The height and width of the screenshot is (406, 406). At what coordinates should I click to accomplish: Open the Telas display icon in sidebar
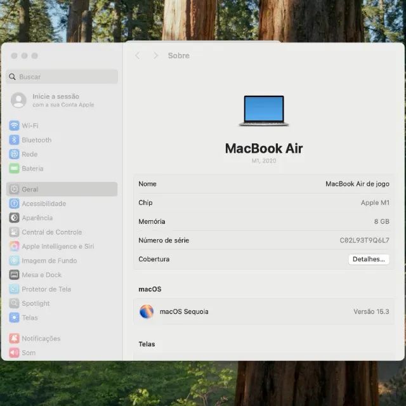pos(14,317)
